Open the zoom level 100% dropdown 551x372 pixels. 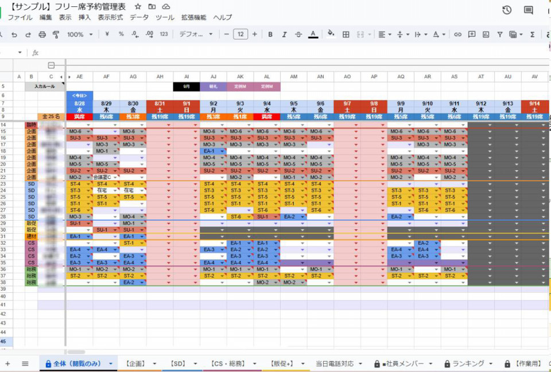click(80, 34)
